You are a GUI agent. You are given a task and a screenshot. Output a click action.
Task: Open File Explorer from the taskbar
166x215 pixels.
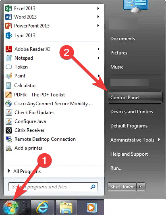(66, 207)
